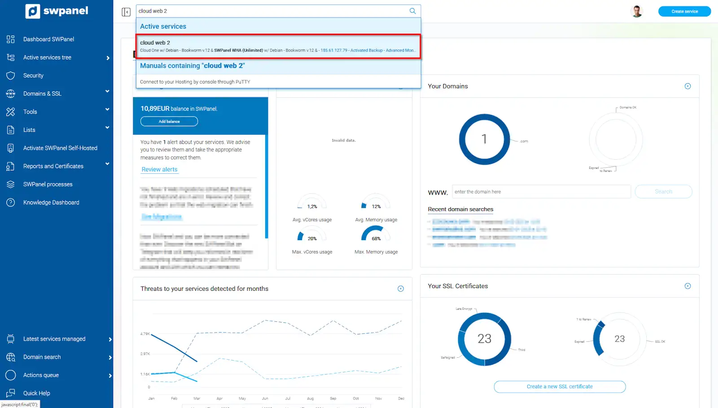Screen dimensions: 718x408
Task: Click the Latest services managed icon
Action: 11,339
